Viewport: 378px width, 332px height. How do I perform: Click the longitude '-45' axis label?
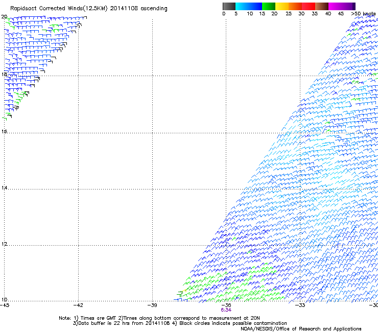[5, 305]
